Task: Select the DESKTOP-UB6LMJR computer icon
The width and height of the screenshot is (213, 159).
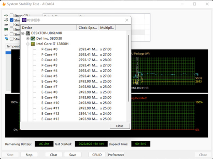Action: pos(28,33)
